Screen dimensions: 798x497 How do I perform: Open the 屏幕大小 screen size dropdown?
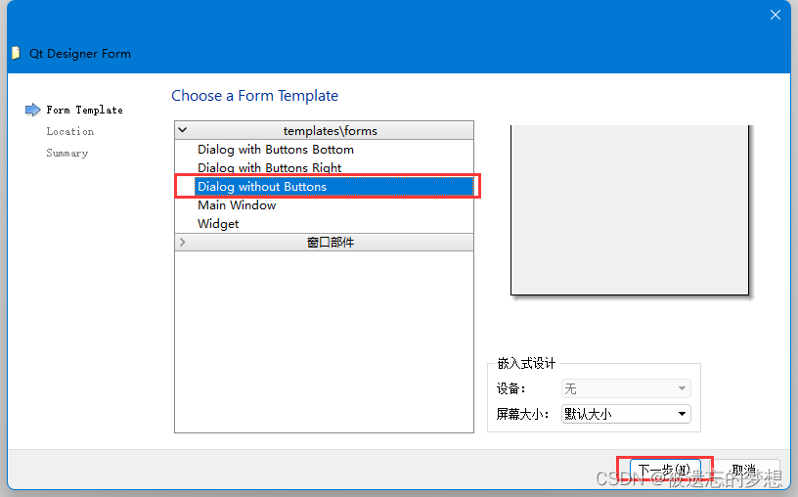tap(626, 414)
